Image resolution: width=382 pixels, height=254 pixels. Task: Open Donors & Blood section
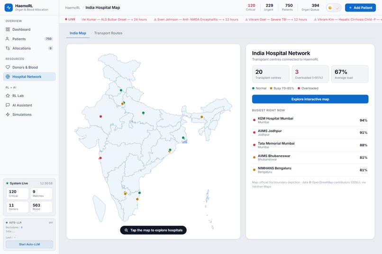29,67
